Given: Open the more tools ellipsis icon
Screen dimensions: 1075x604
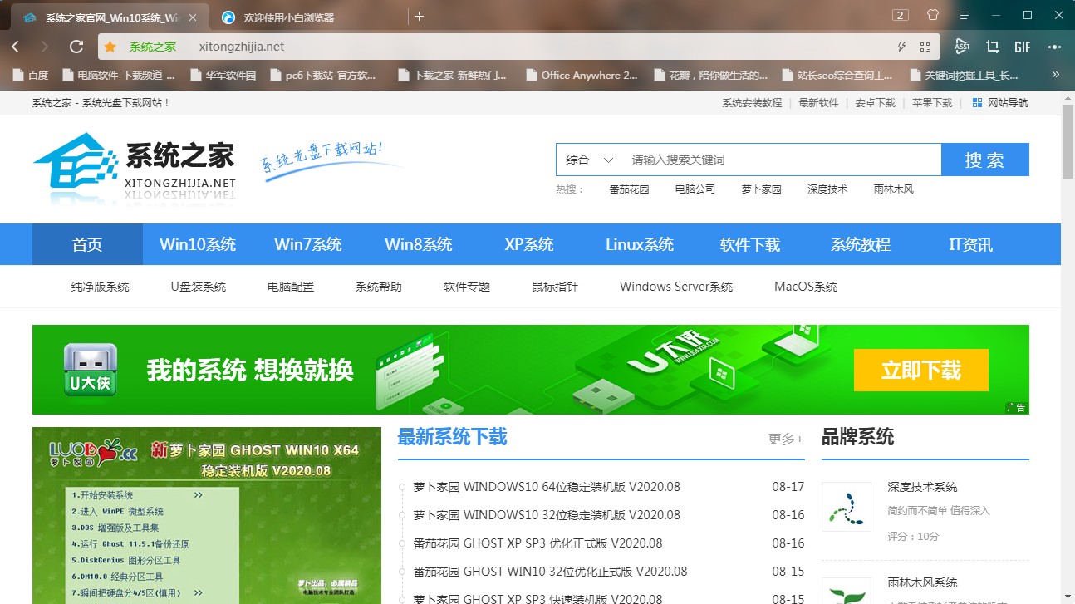Looking at the screenshot, I should [x=1055, y=47].
